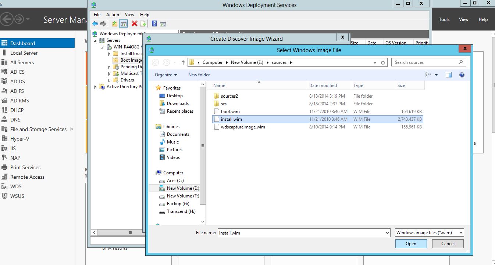Click the magnifier icon in Search sources box
The width and height of the screenshot is (495, 265).
click(460, 62)
